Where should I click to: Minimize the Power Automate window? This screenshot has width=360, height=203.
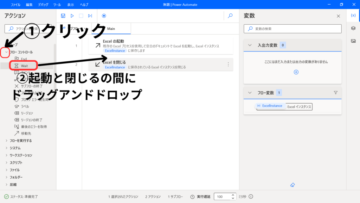[x=329, y=5]
